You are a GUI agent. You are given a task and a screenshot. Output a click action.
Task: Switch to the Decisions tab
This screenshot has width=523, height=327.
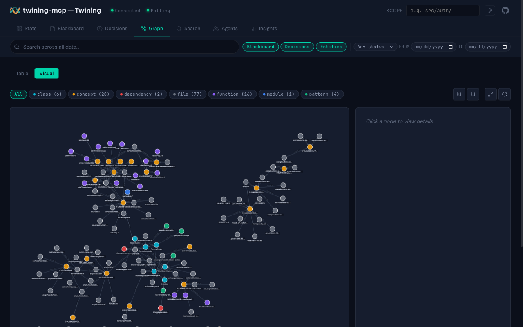pos(112,28)
